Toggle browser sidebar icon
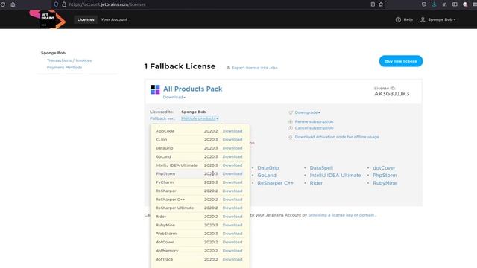Viewport: 477px width, 268px height. 455,4
